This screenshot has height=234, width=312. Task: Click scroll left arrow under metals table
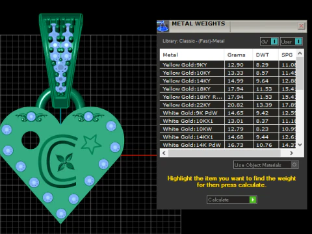coord(164,153)
